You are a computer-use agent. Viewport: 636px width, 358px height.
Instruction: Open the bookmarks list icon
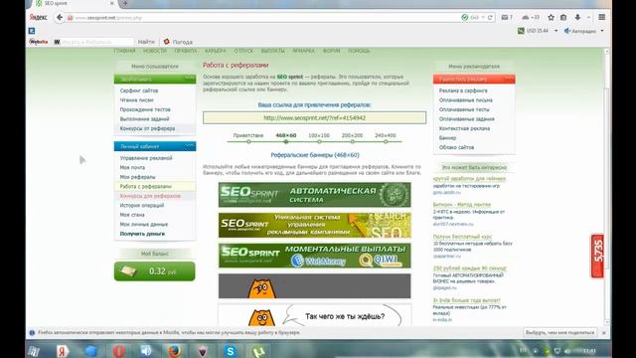click(563, 18)
